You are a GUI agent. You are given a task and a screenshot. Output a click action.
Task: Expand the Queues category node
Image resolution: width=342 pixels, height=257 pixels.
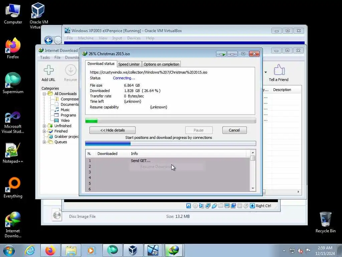tap(44, 142)
